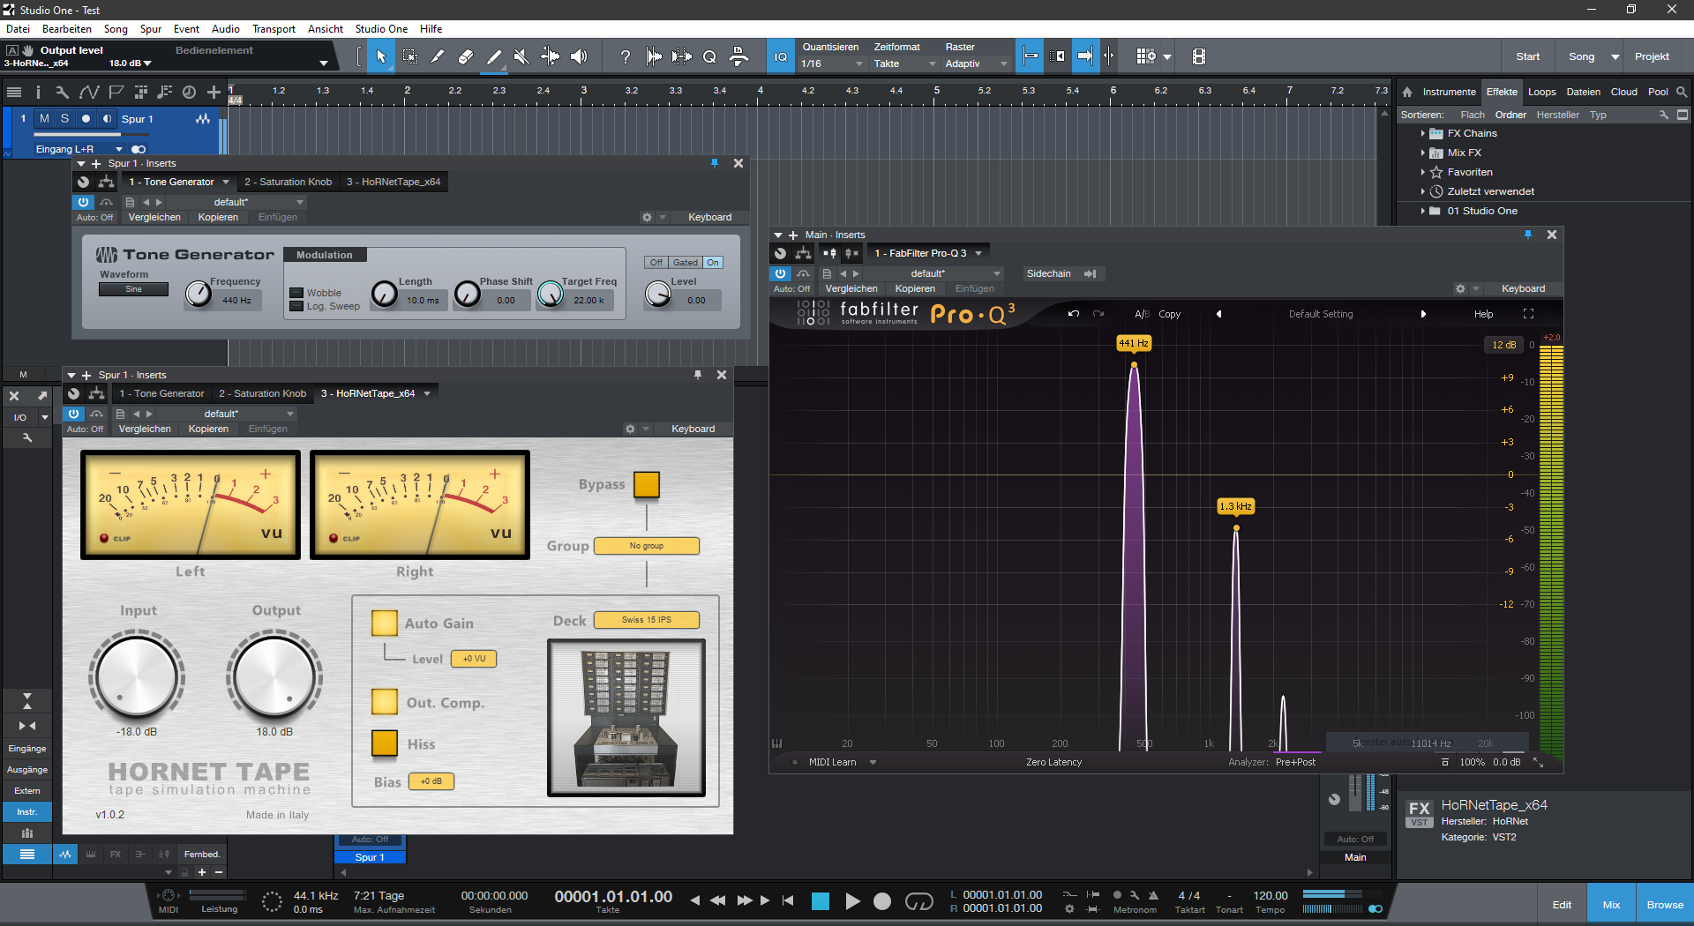Expand the FX Chains folder
The width and height of the screenshot is (1694, 926).
pos(1422,133)
